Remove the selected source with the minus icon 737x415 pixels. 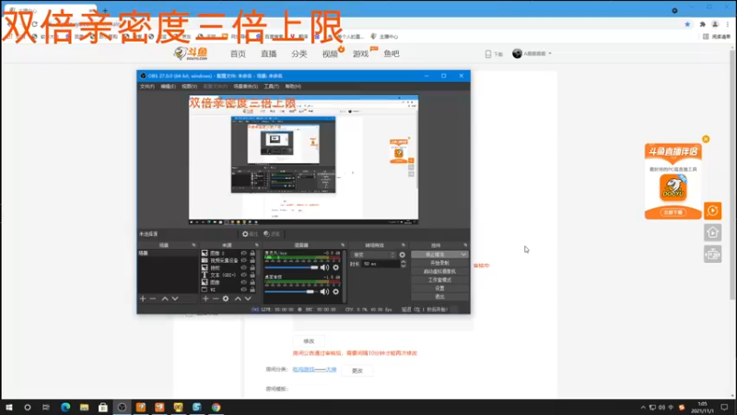click(x=216, y=299)
